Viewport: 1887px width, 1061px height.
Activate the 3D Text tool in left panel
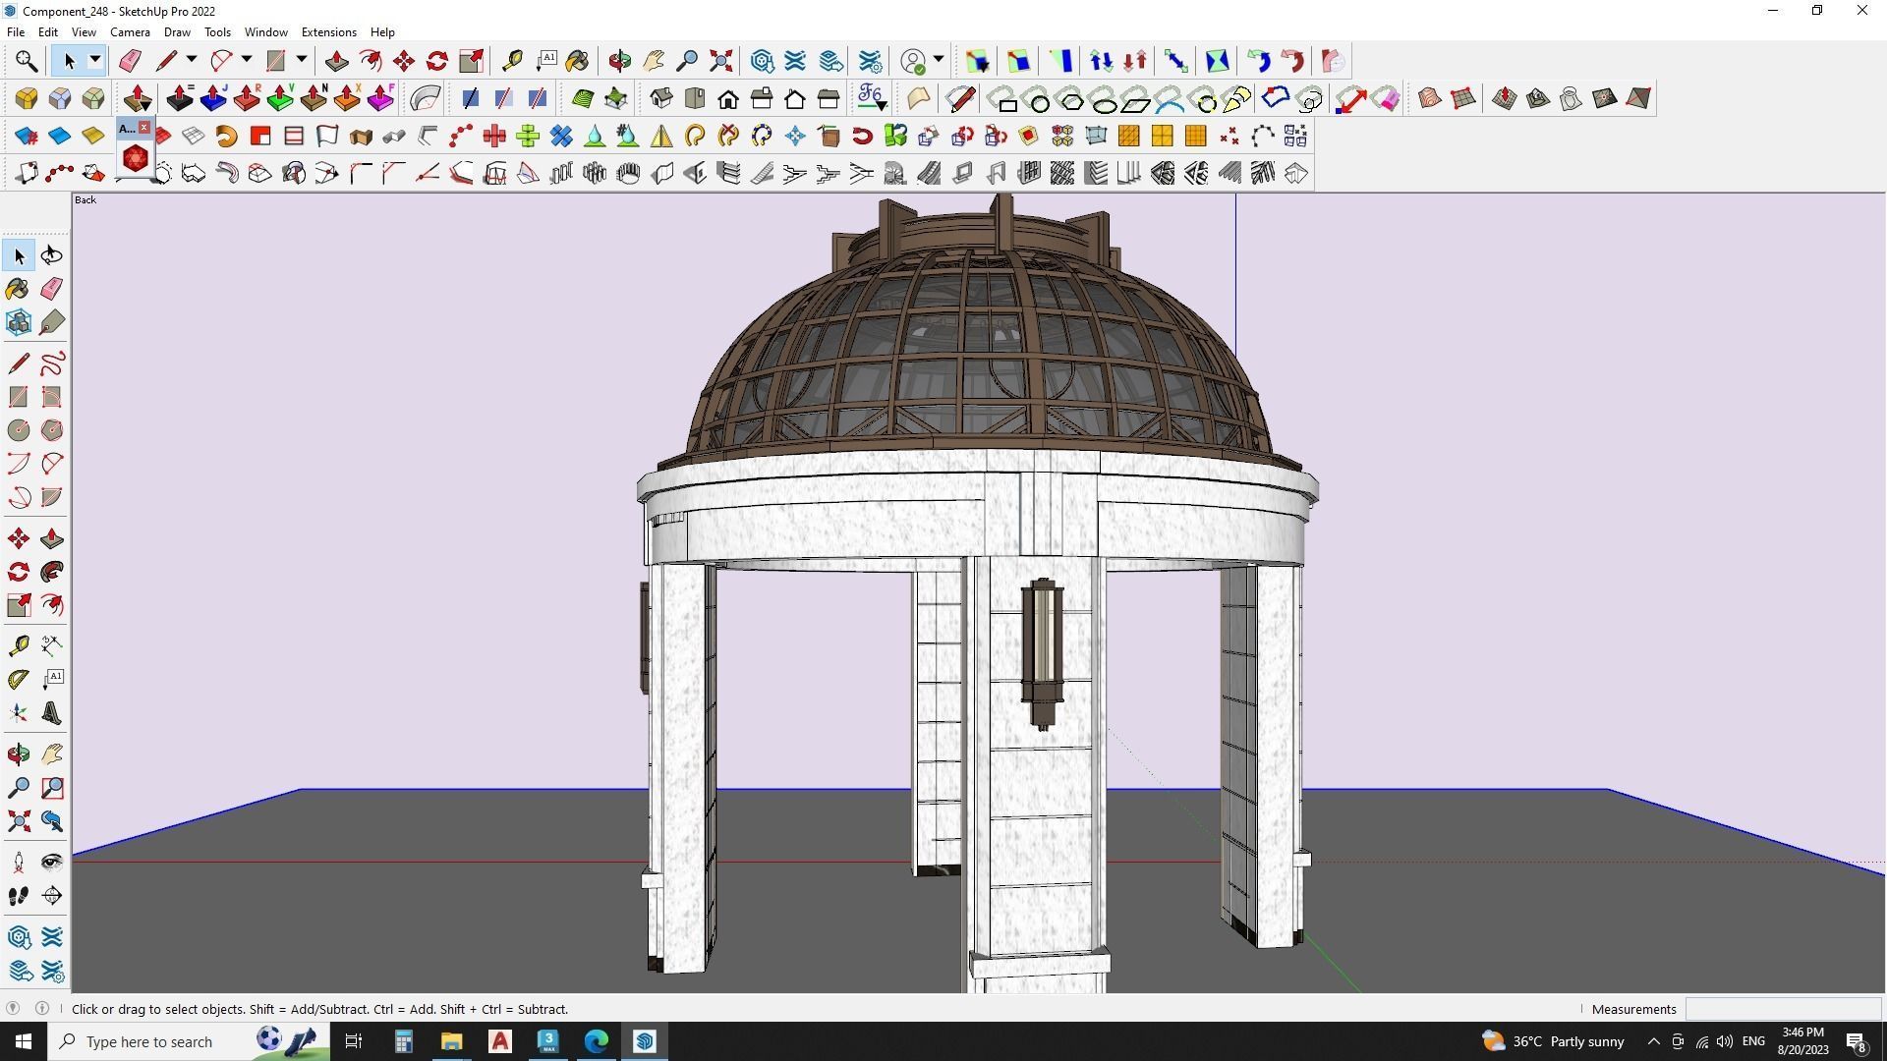point(52,713)
